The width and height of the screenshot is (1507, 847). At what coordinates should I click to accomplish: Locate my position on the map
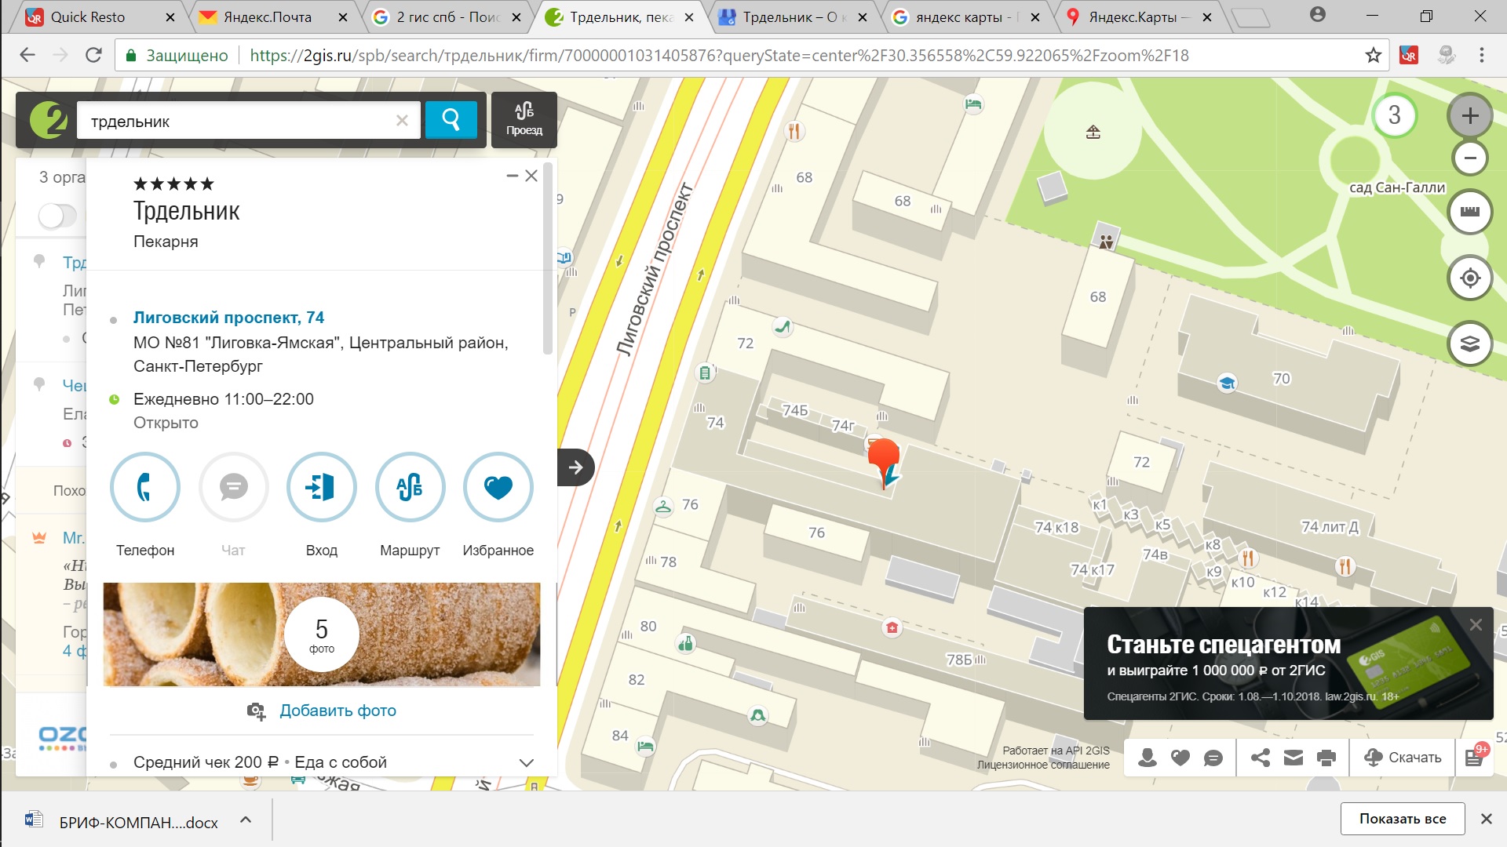click(1470, 278)
